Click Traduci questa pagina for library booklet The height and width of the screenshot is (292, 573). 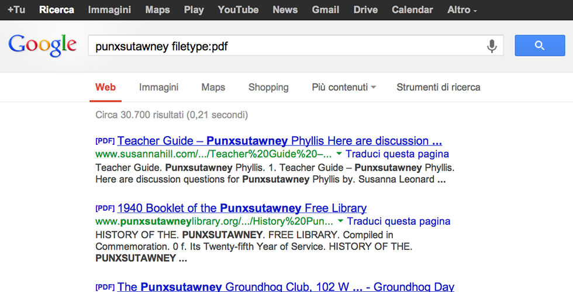tap(399, 222)
